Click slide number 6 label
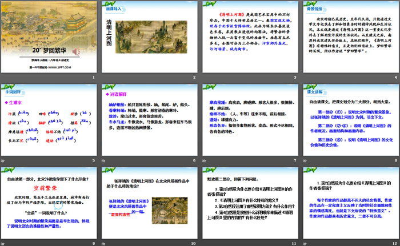This screenshot has height=246, width=400. [x=194, y=160]
